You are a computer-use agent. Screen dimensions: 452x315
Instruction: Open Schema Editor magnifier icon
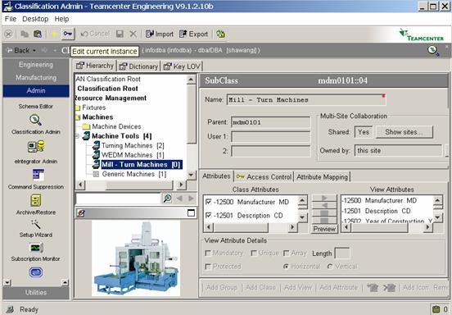[x=35, y=120]
